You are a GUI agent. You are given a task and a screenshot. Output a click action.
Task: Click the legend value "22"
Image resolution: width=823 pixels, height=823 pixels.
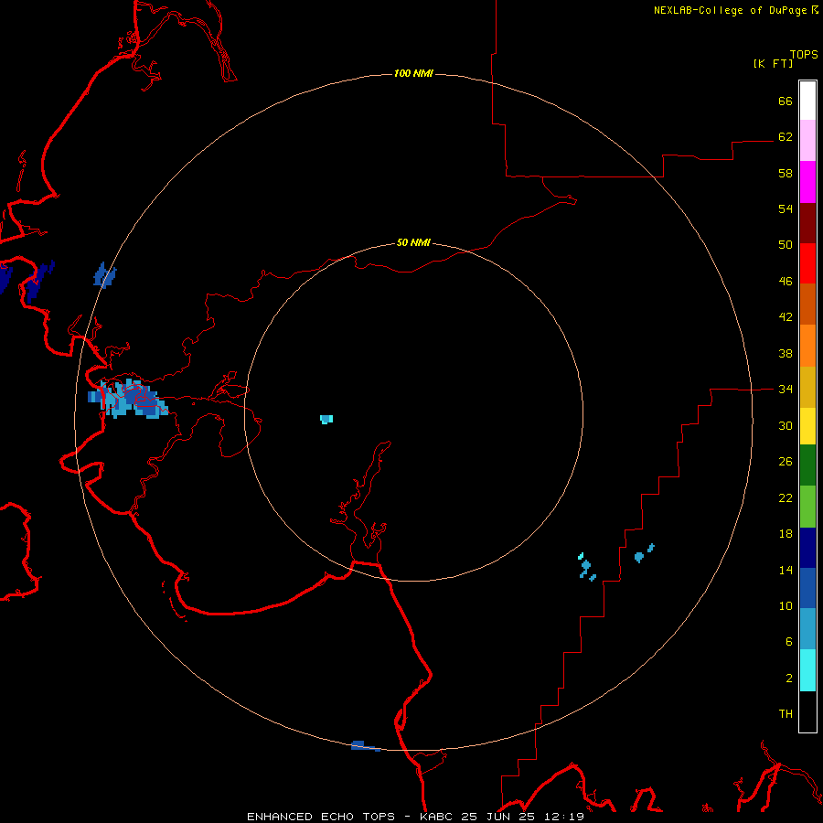click(x=786, y=497)
